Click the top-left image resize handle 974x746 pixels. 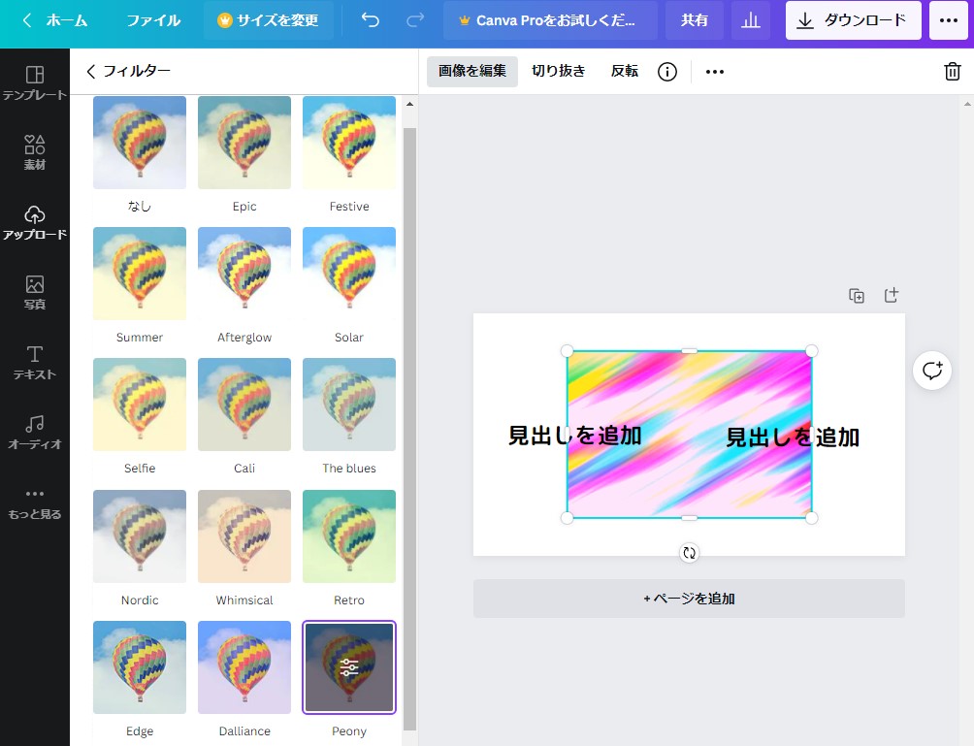[x=568, y=351]
